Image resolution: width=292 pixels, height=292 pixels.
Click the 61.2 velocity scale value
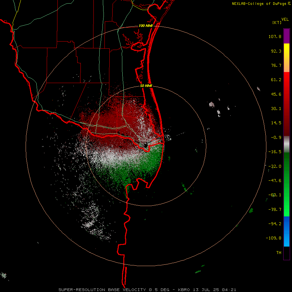(x=276, y=80)
